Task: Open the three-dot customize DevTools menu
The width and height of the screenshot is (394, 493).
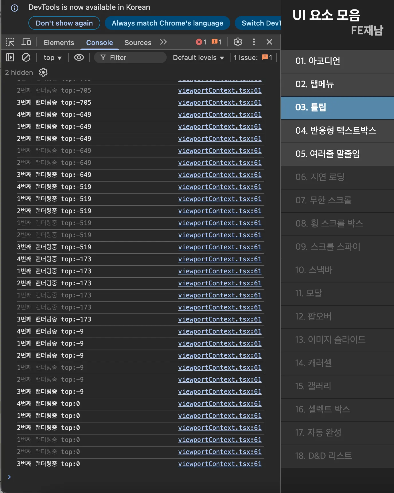Action: (254, 42)
